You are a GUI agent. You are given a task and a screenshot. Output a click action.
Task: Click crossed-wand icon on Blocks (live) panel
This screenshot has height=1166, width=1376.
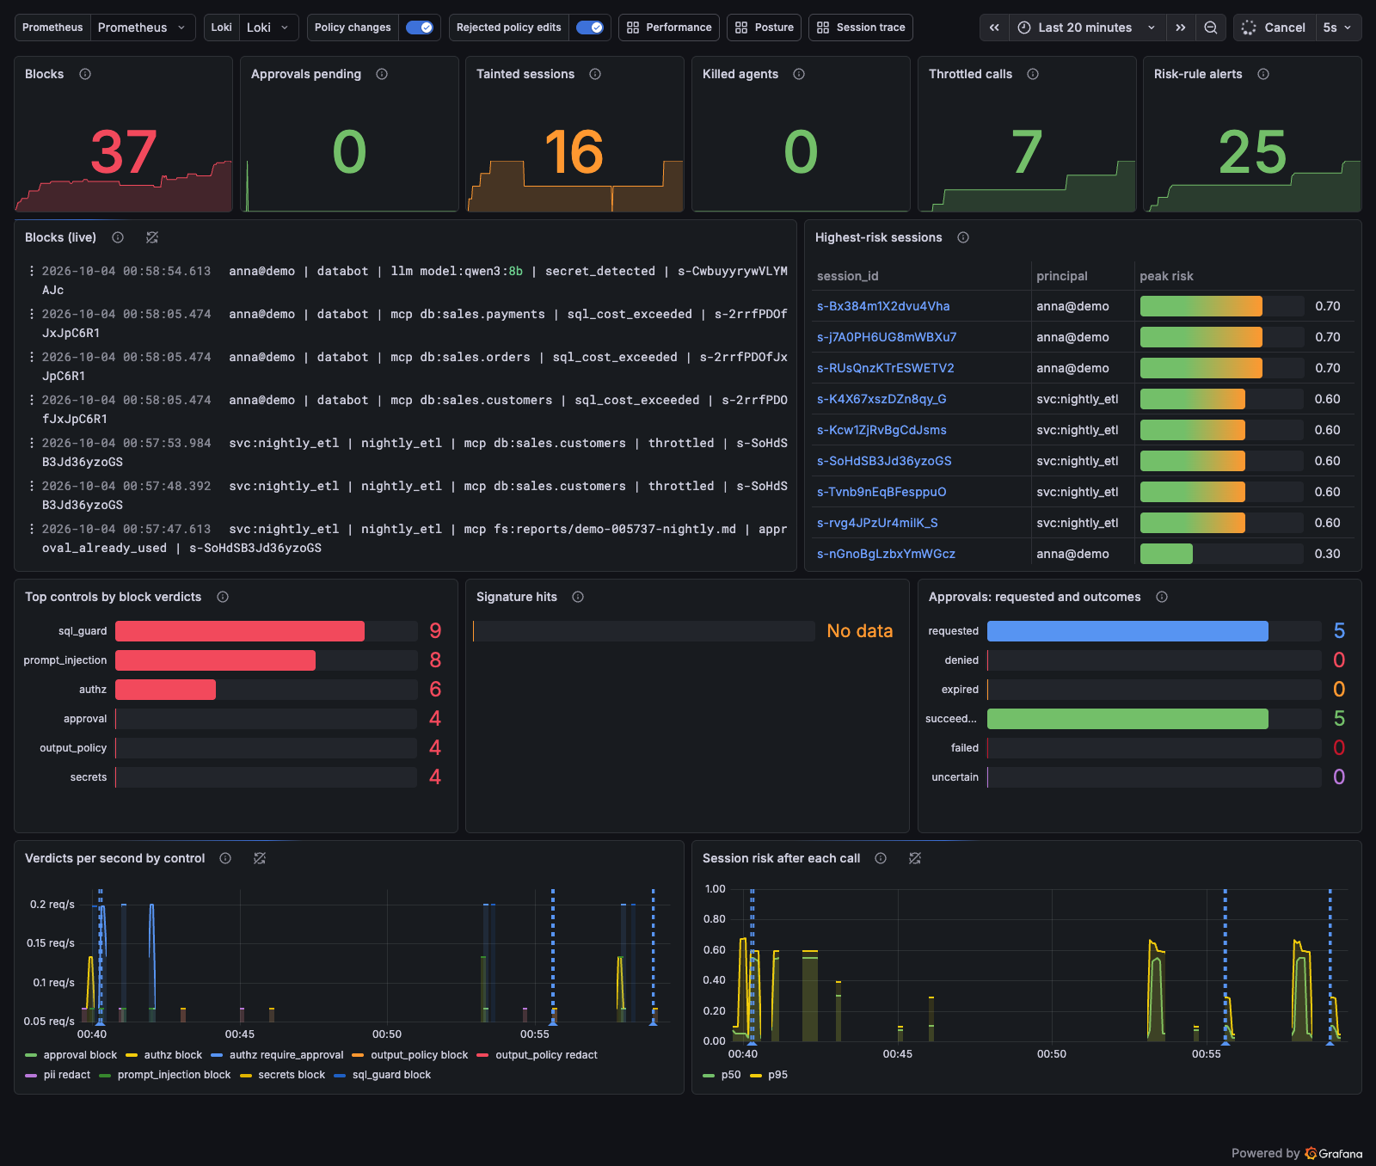(152, 237)
